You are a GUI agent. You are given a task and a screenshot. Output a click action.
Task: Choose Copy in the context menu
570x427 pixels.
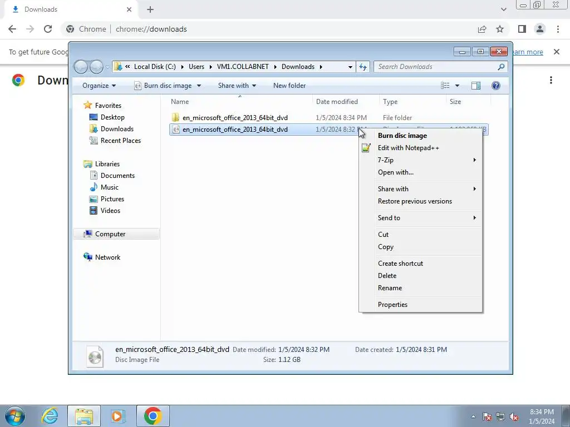pos(386,247)
